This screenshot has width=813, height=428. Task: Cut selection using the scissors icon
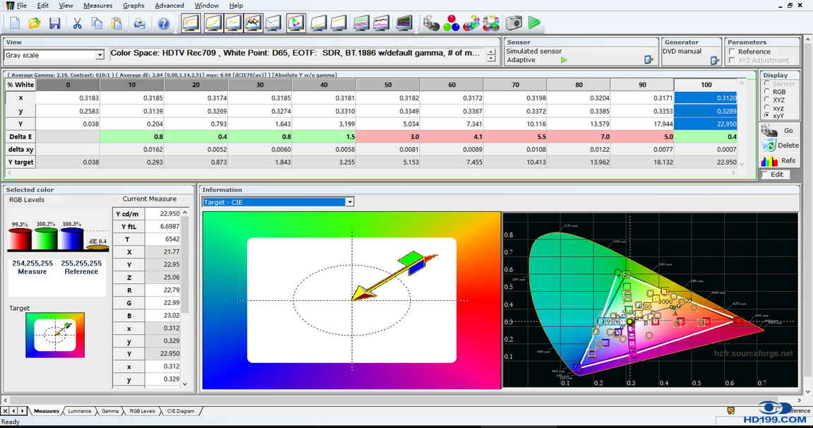[77, 23]
